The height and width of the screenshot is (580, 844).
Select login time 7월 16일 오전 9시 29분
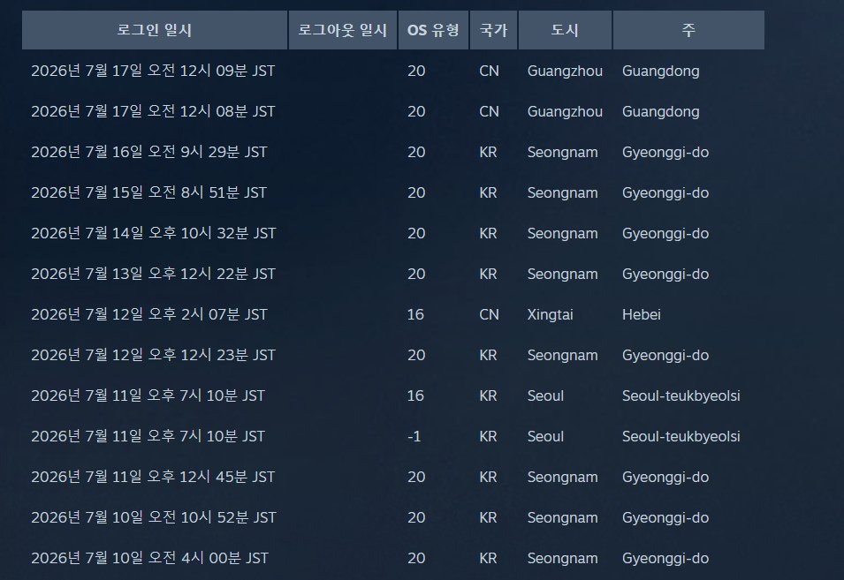click(149, 152)
